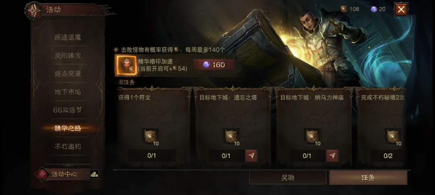Image resolution: width=435 pixels, height=195 pixels.
Task: Switch to the 任务 tab
Action: point(368,178)
